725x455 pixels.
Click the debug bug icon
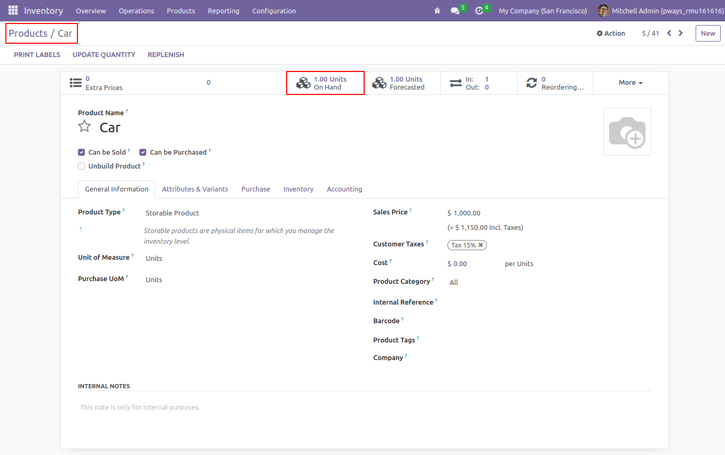tap(438, 11)
